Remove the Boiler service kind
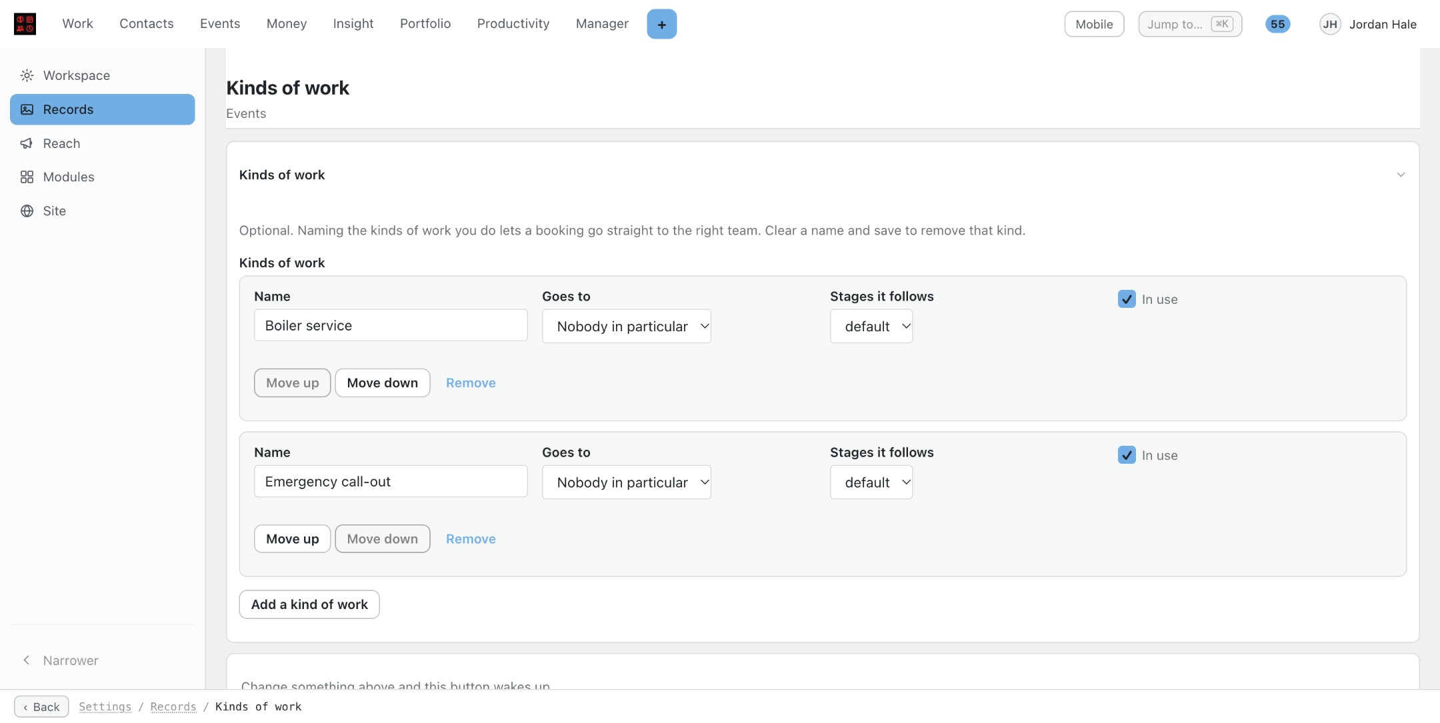Image resolution: width=1440 pixels, height=723 pixels. tap(471, 382)
